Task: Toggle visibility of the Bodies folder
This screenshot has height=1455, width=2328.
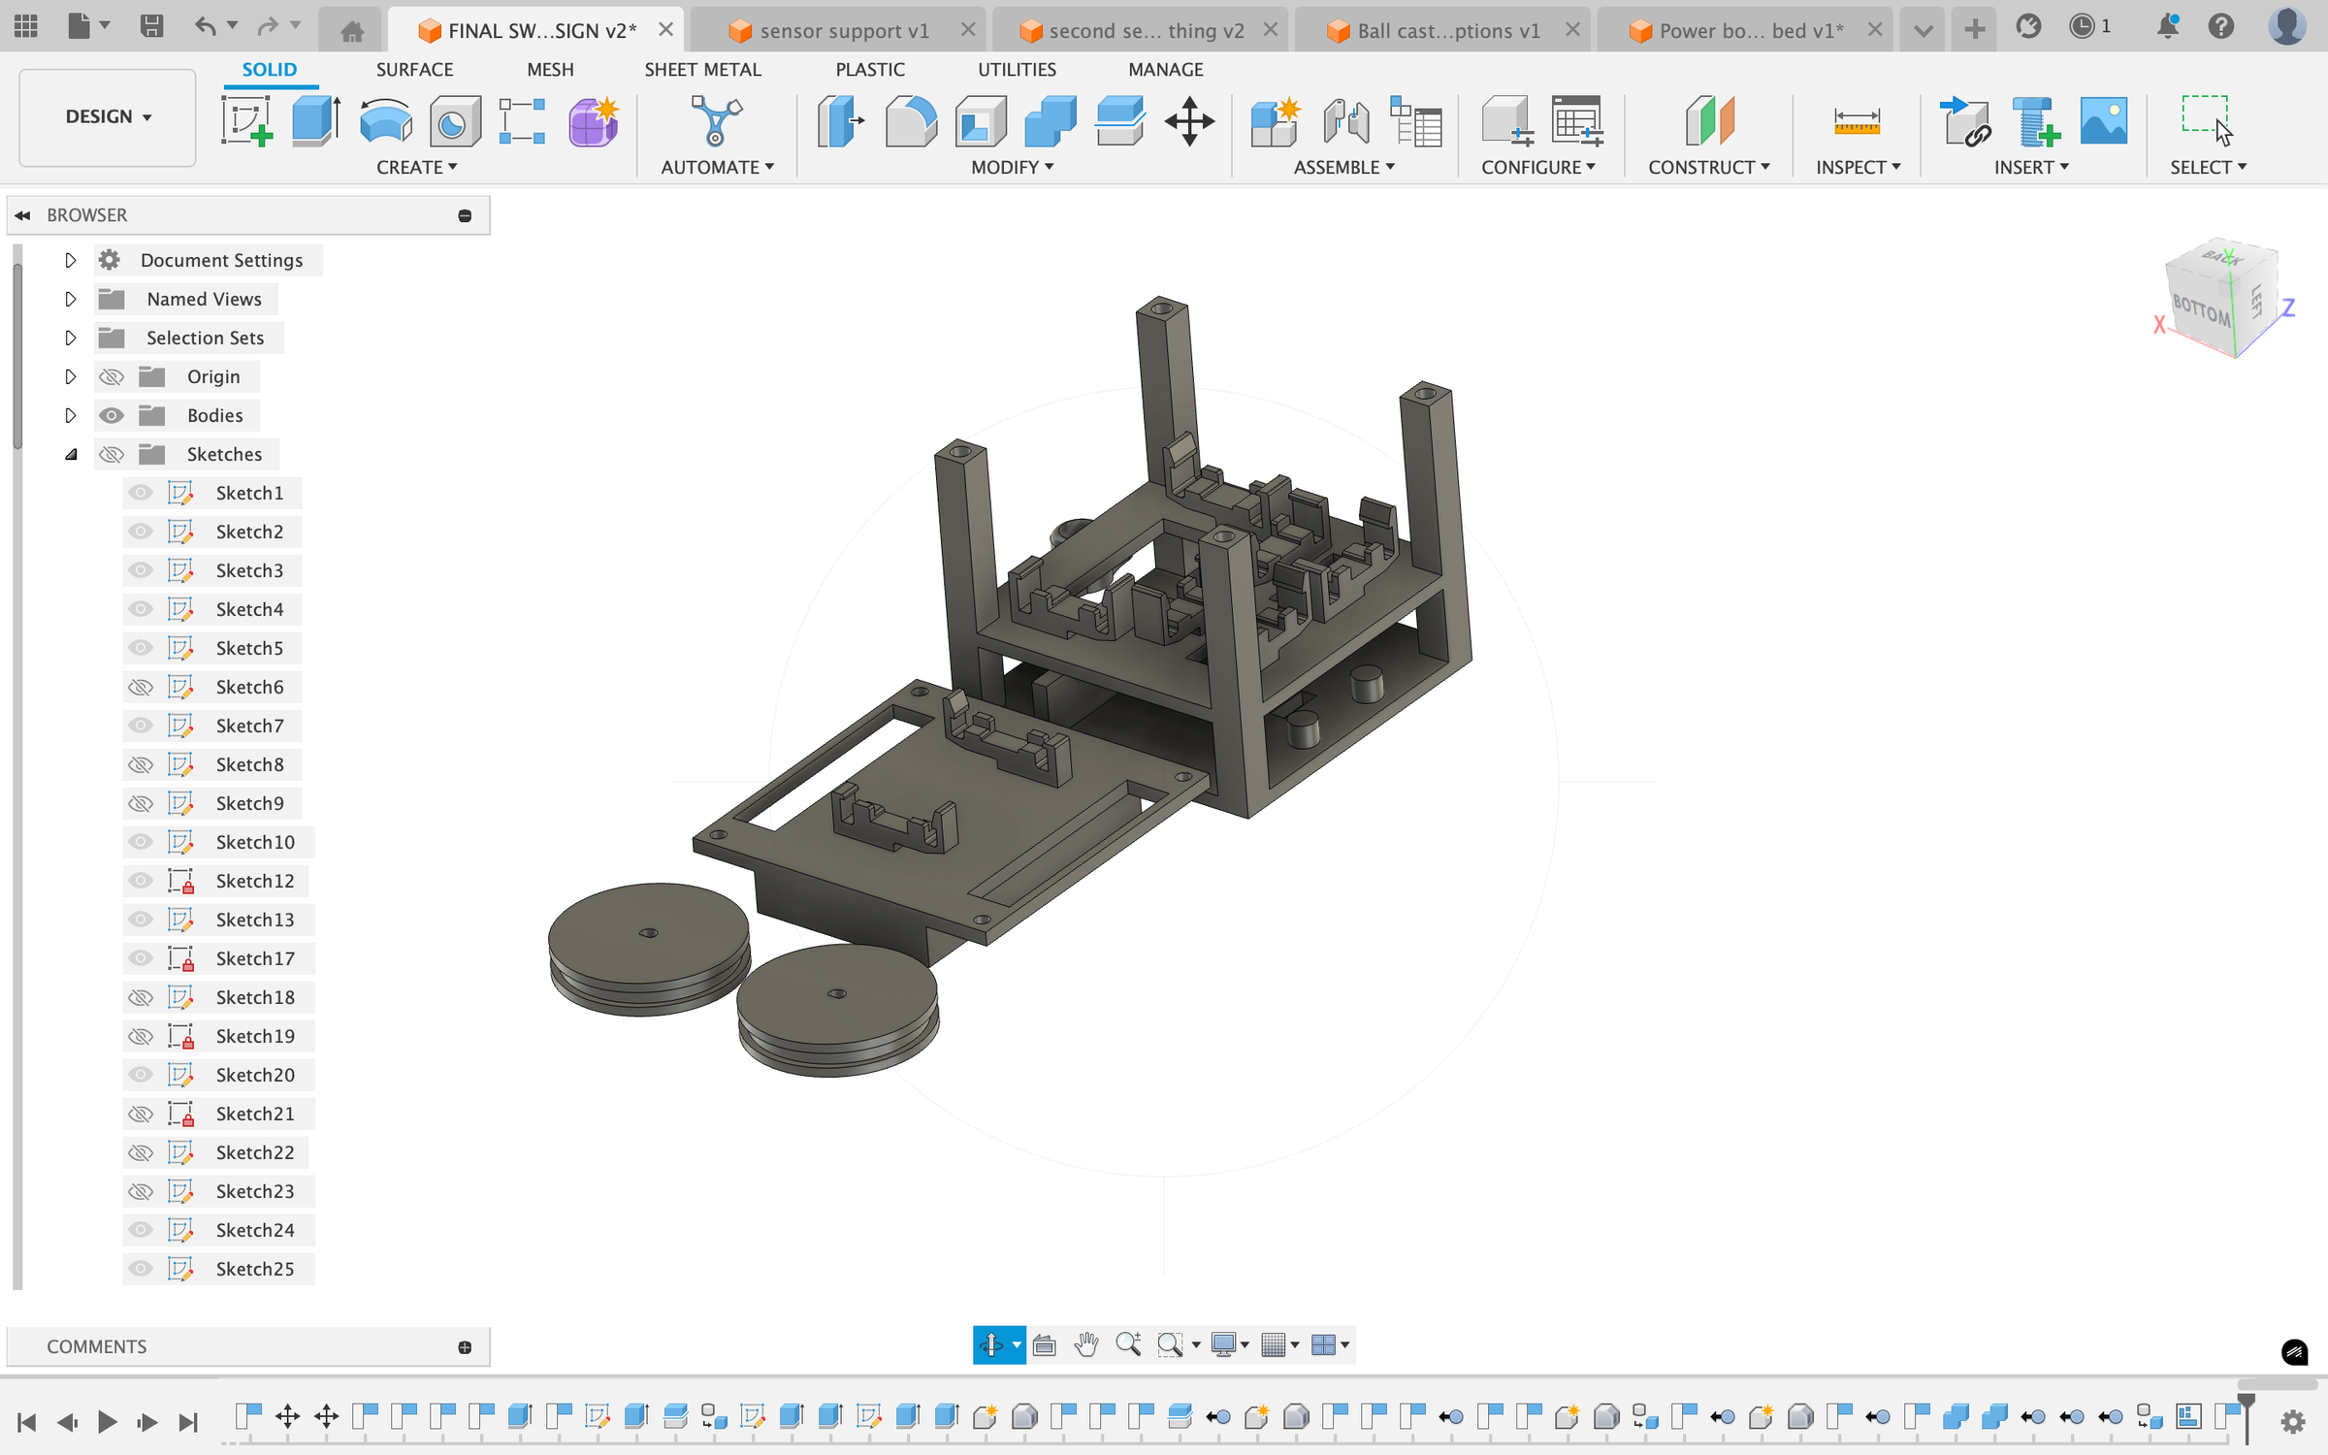Action: pyautogui.click(x=112, y=415)
